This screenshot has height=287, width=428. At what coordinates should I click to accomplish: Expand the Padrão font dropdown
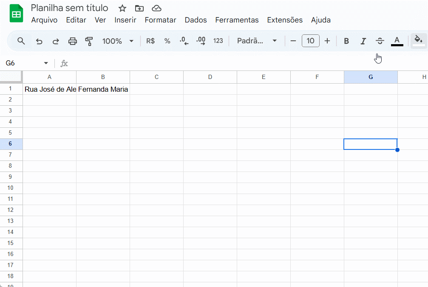pyautogui.click(x=257, y=41)
